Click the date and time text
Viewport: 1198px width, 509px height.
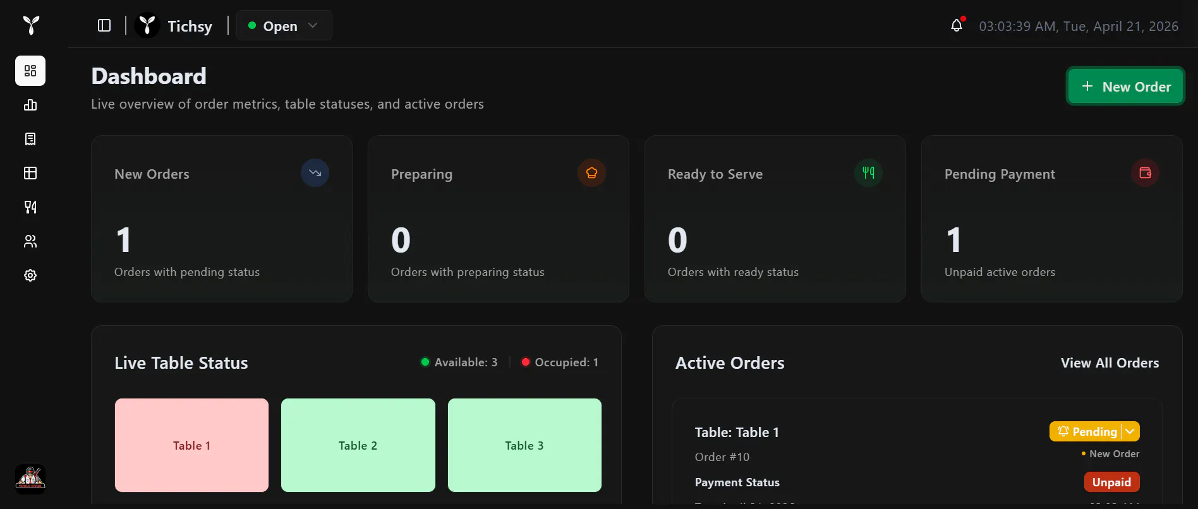(1079, 26)
